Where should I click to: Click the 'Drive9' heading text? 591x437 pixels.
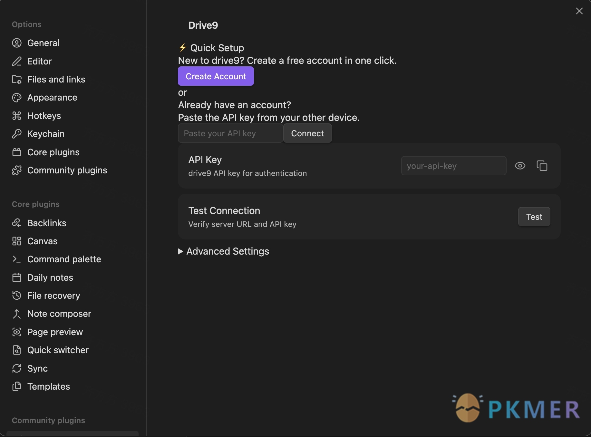[x=203, y=25]
